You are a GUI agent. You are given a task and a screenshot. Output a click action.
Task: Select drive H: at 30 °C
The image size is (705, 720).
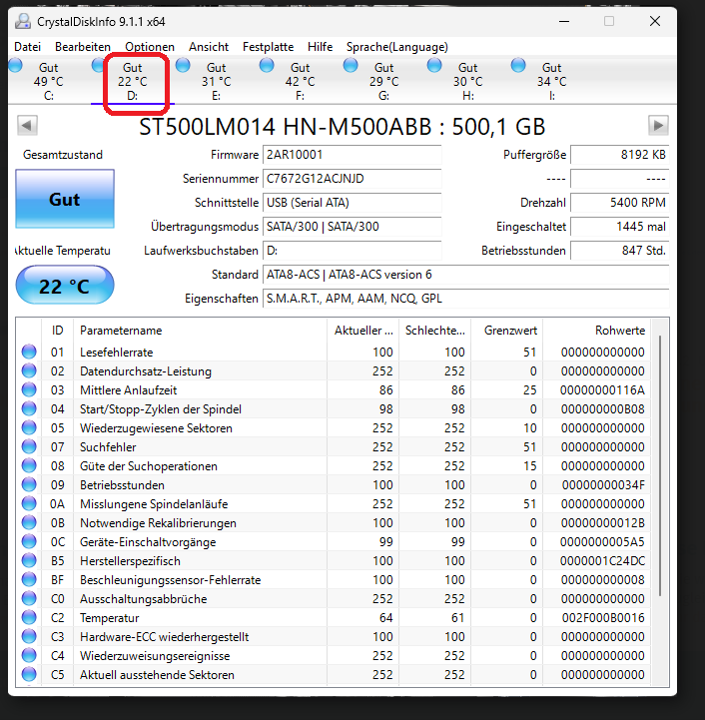click(468, 81)
